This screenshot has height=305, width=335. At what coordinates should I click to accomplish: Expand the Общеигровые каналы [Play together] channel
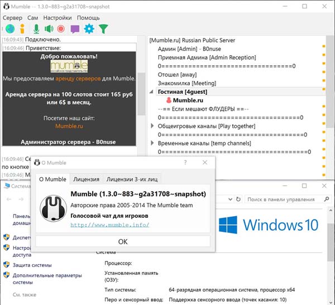(x=153, y=126)
